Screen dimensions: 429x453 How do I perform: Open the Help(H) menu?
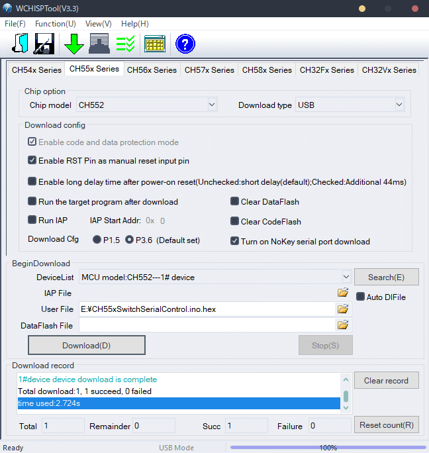pyautogui.click(x=135, y=24)
